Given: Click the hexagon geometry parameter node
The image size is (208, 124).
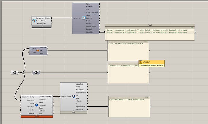Looking at the screenshot, I should click(14, 73).
